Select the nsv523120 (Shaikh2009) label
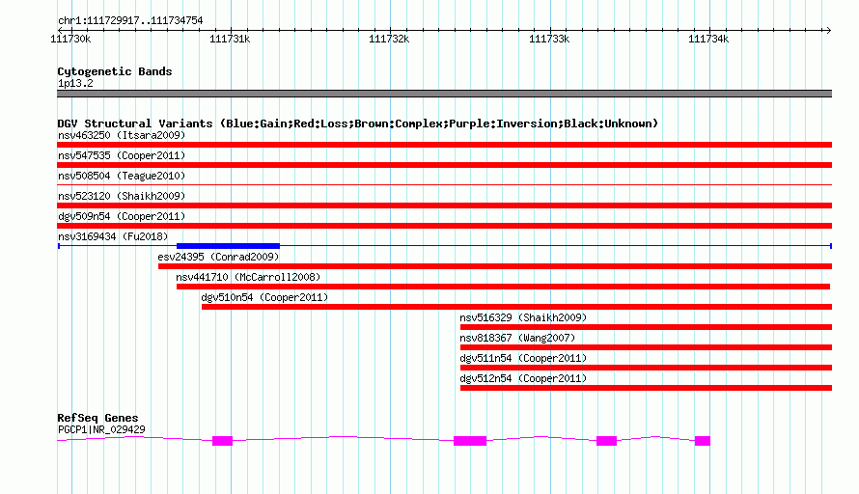This screenshot has width=859, height=494. pyautogui.click(x=122, y=196)
